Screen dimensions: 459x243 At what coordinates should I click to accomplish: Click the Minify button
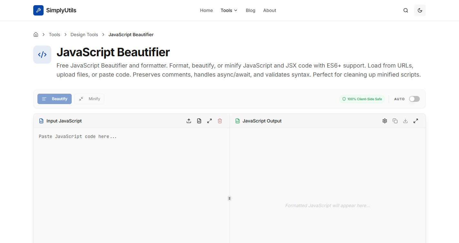[89, 99]
